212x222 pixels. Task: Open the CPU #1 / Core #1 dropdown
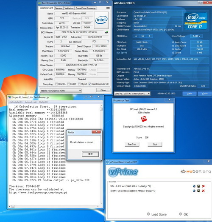132,94
